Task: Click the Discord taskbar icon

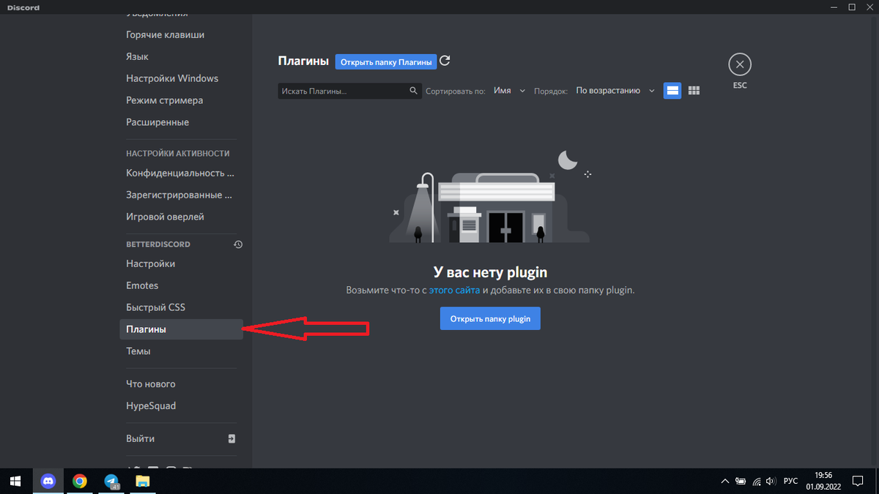Action: tap(48, 481)
